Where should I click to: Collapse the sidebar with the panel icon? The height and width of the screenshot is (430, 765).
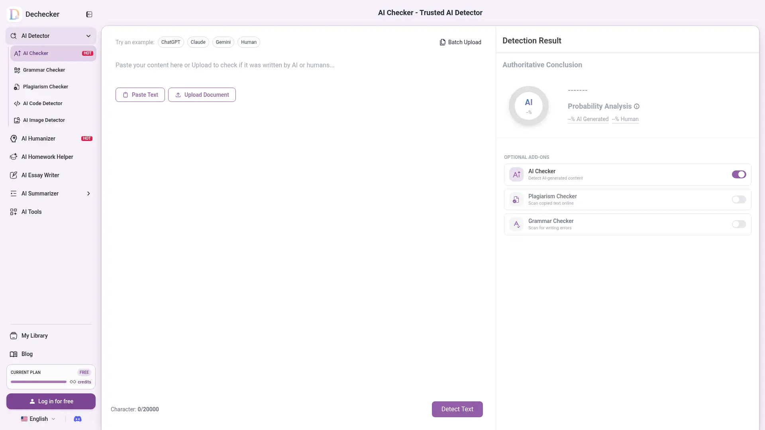point(89,14)
